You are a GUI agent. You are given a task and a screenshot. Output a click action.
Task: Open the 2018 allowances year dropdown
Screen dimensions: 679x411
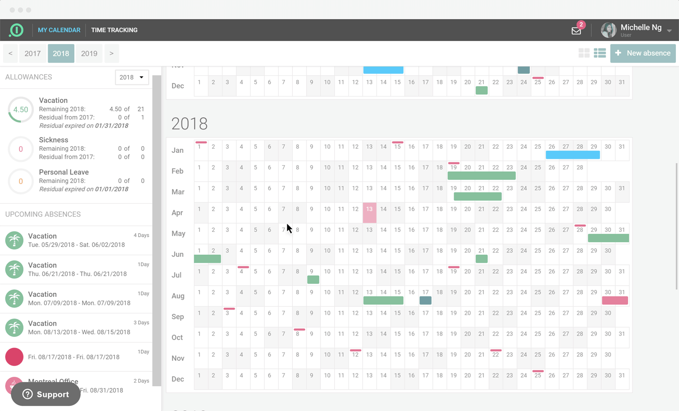point(131,77)
